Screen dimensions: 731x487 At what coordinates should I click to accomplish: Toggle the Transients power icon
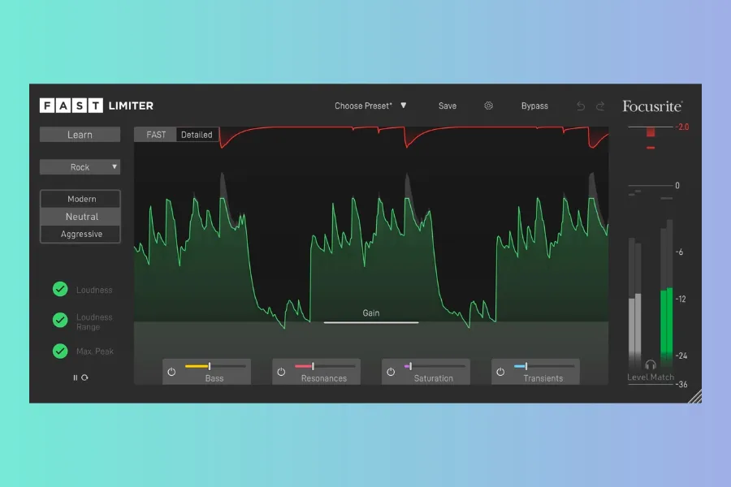point(500,372)
